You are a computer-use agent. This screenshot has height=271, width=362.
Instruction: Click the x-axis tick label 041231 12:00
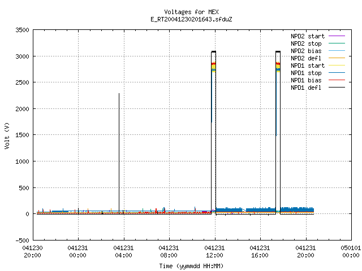[x=214, y=252]
